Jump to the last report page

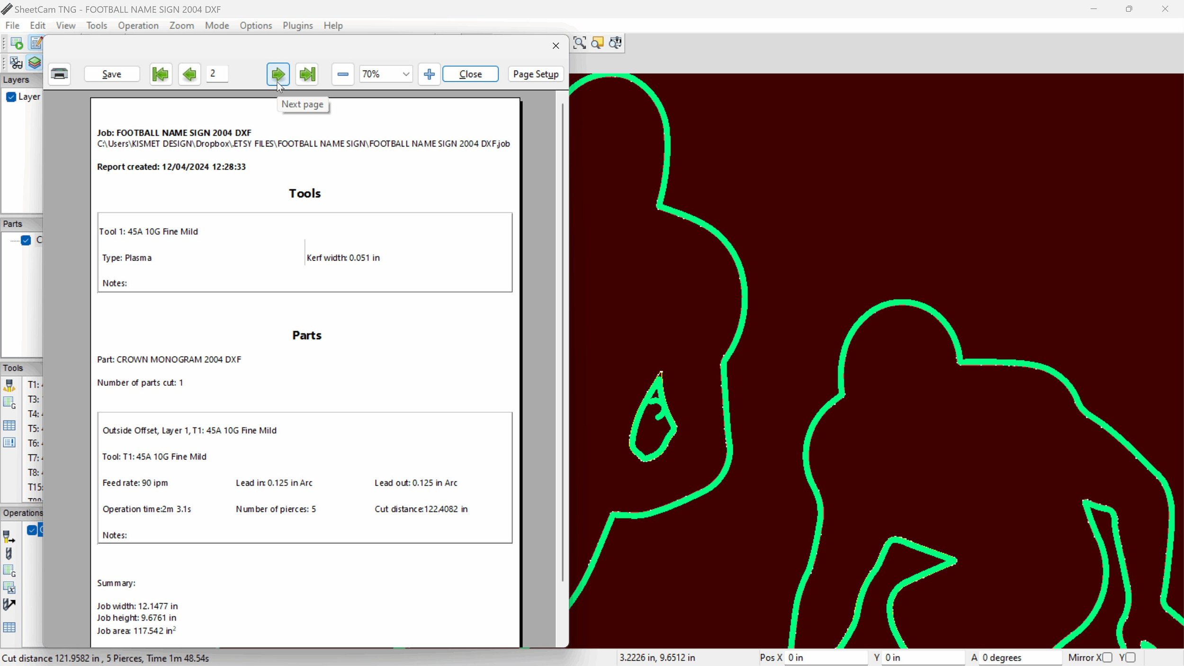(x=307, y=74)
